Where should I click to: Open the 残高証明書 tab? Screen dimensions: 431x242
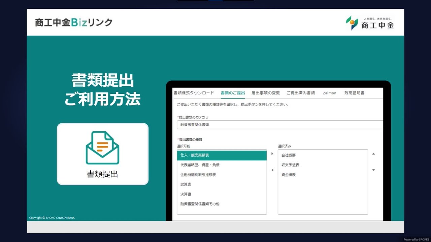(355, 93)
